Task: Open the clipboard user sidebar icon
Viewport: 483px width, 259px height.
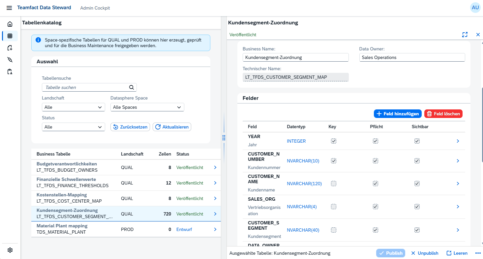Action: 10,72
